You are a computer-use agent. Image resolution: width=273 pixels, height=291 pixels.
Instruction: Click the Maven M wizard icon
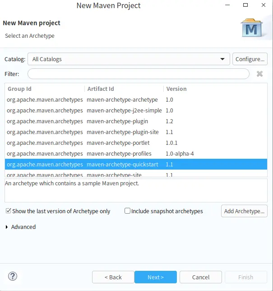tap(252, 28)
